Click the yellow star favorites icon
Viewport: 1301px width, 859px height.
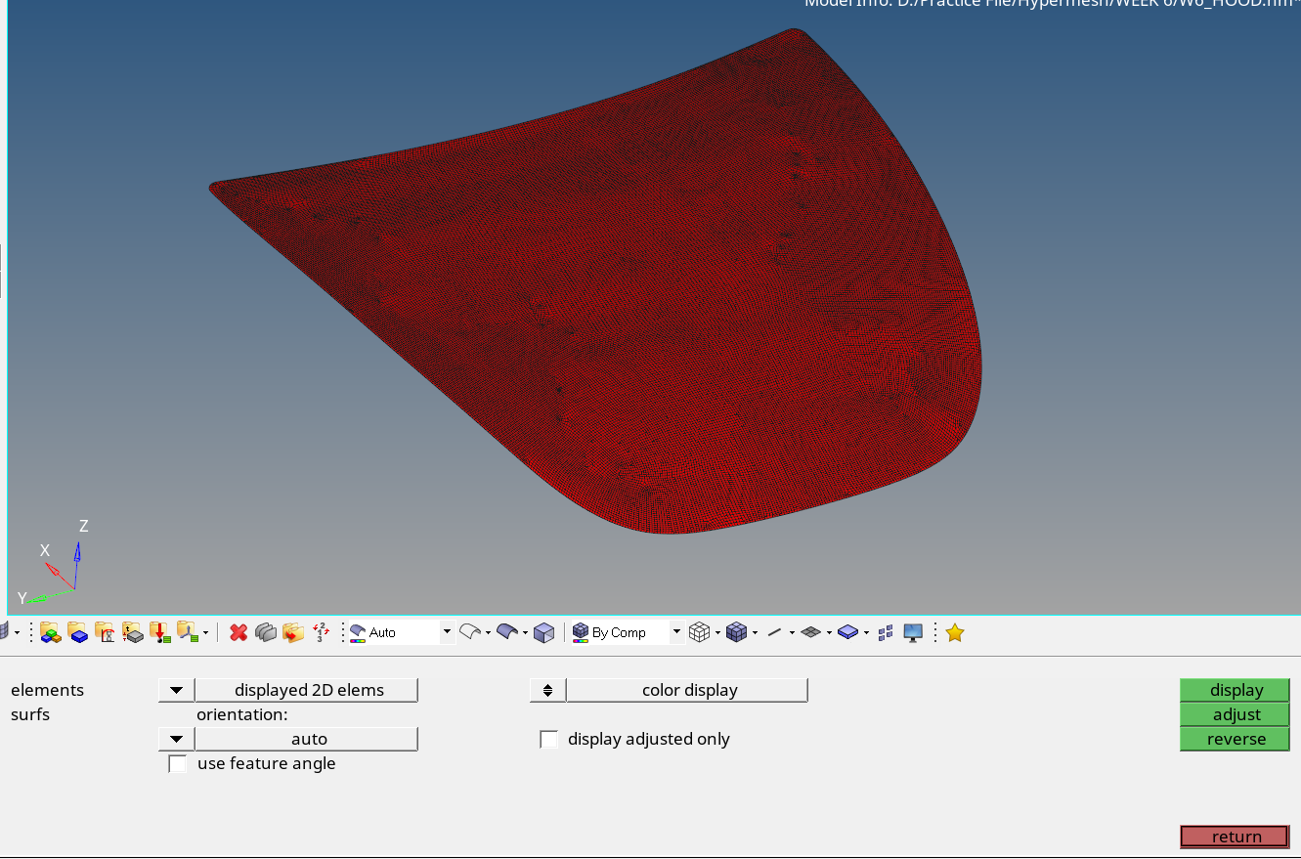[955, 633]
